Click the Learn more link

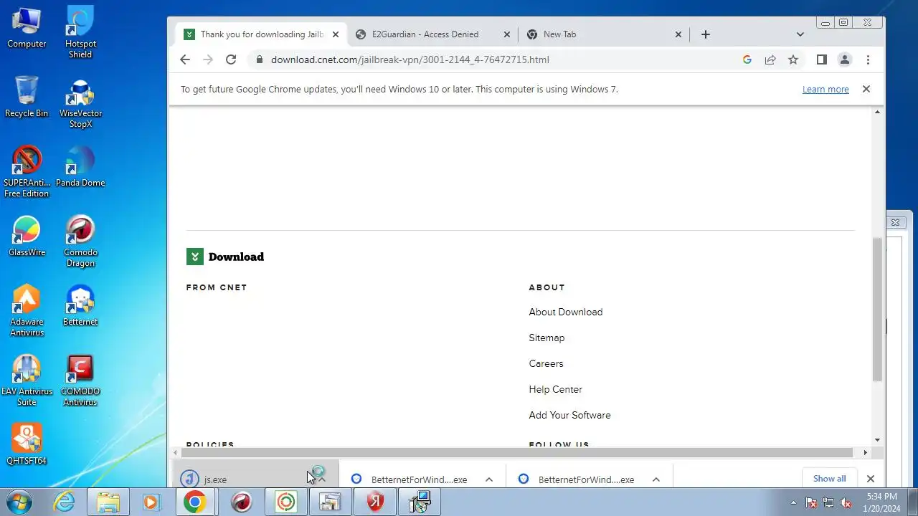pyautogui.click(x=825, y=90)
